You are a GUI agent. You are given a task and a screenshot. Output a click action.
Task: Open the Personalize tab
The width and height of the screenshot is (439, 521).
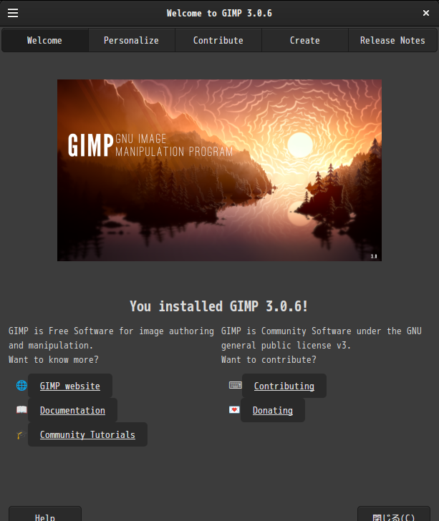tap(131, 40)
